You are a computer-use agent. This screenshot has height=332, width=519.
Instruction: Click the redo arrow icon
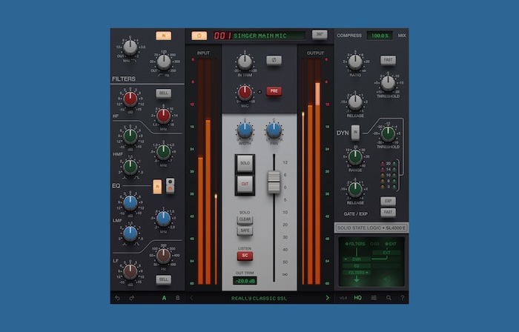[x=132, y=298]
